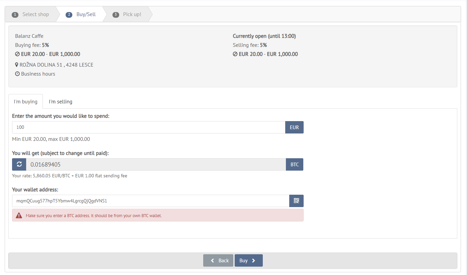467x275 pixels.
Task: Open the QR code scanner for wallet address
Action: 296,201
